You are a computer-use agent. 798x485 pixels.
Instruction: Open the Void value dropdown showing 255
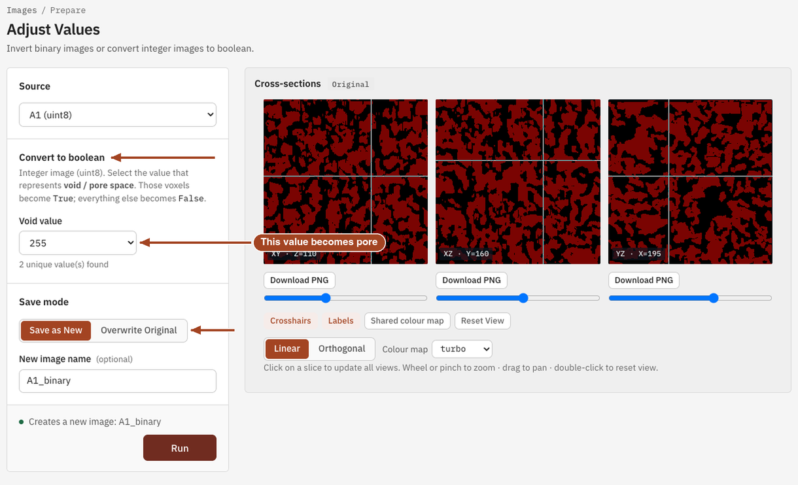point(78,242)
